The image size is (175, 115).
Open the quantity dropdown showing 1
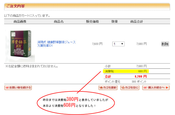coord(118,44)
